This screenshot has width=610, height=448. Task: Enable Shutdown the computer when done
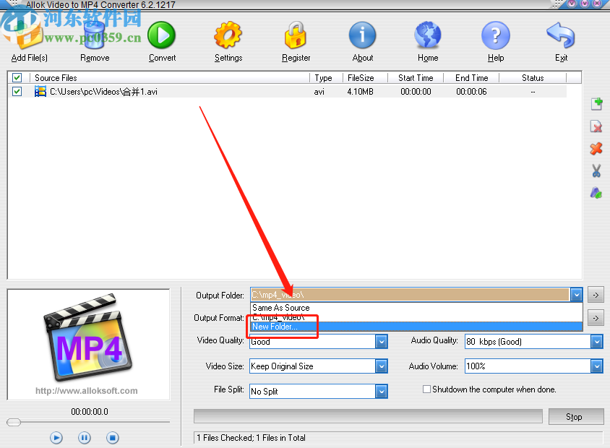coord(426,389)
